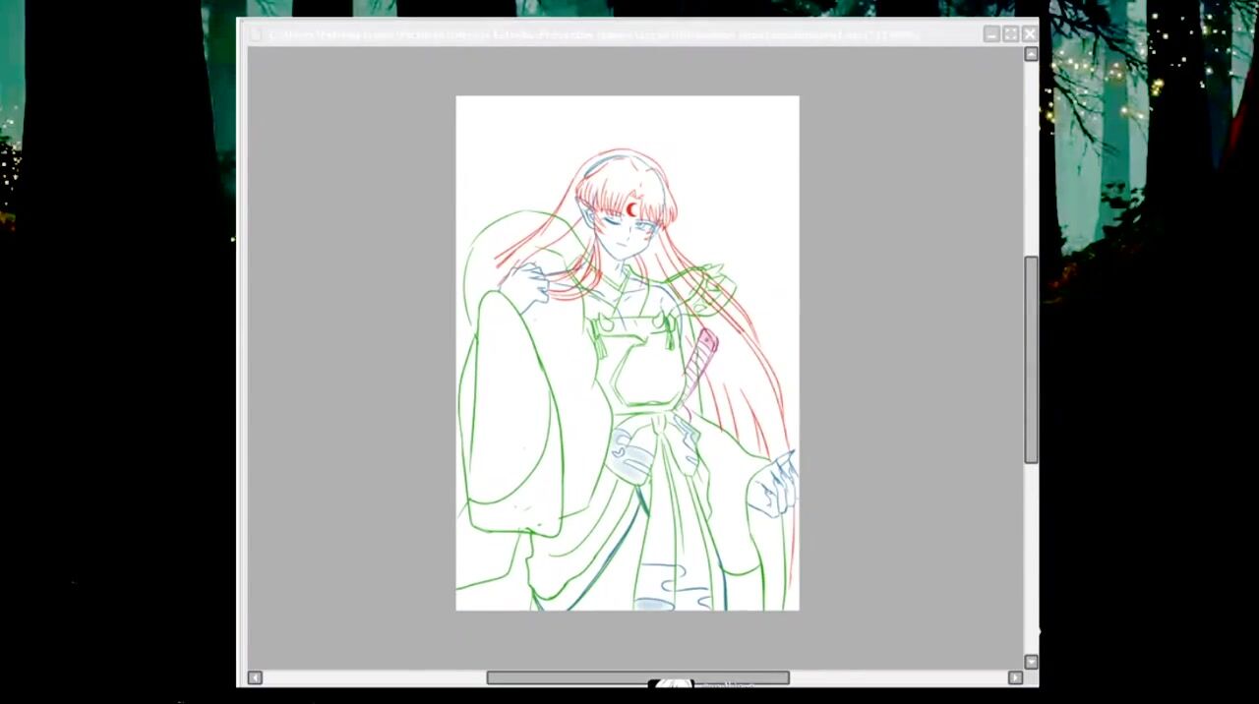Image resolution: width=1259 pixels, height=704 pixels.
Task: Maximize the drawing canvas window
Action: [1010, 34]
